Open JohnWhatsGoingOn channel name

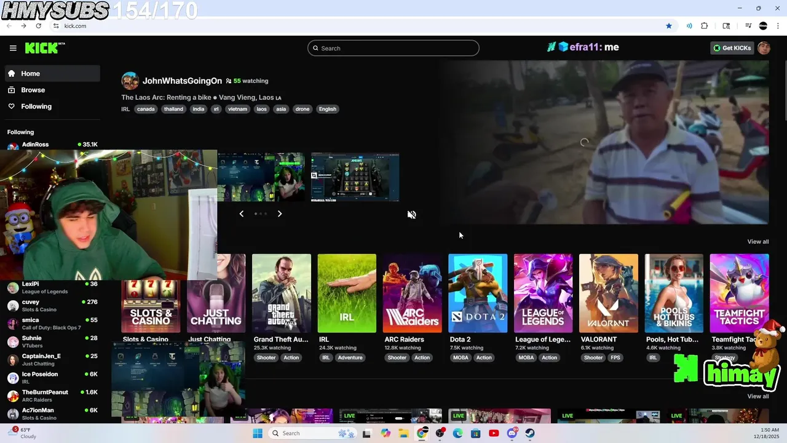point(182,81)
